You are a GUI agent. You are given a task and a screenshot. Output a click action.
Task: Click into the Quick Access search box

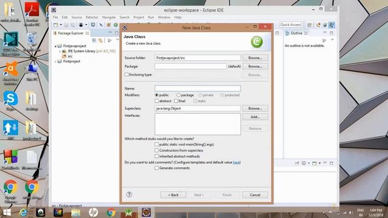point(290,25)
